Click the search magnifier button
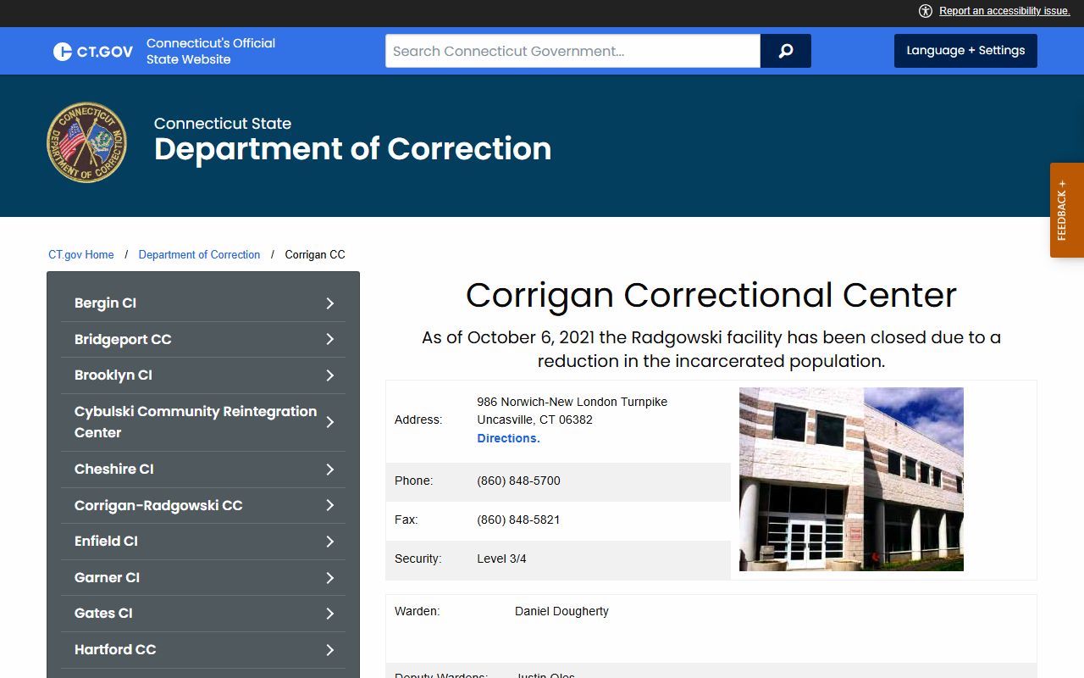 pyautogui.click(x=786, y=51)
